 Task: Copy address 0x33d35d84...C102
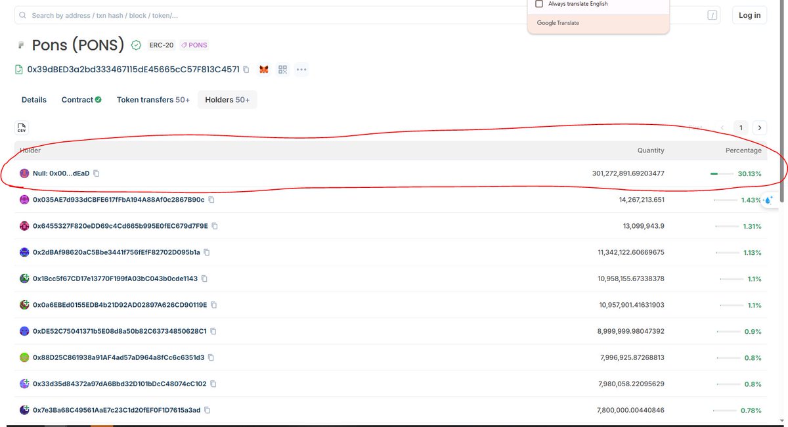point(213,384)
